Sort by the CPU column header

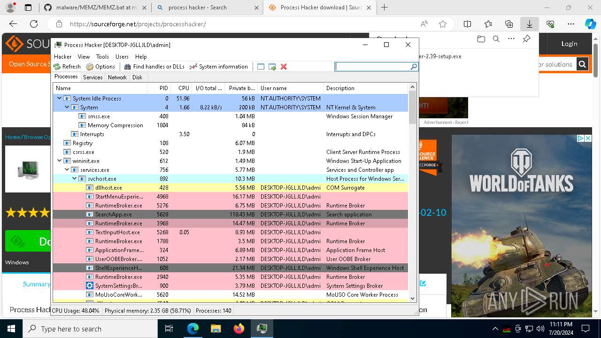[181, 88]
